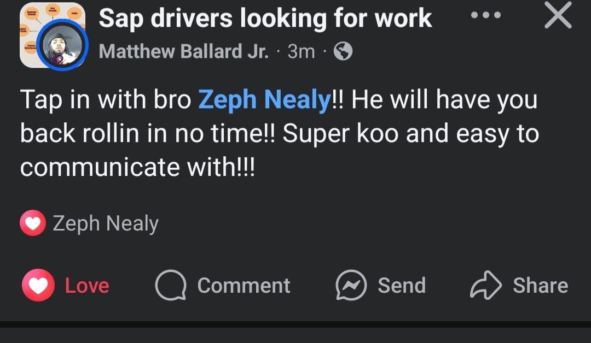Image resolution: width=591 pixels, height=343 pixels.
Task: Click the small heart reaction summary icon
Action: click(32, 223)
